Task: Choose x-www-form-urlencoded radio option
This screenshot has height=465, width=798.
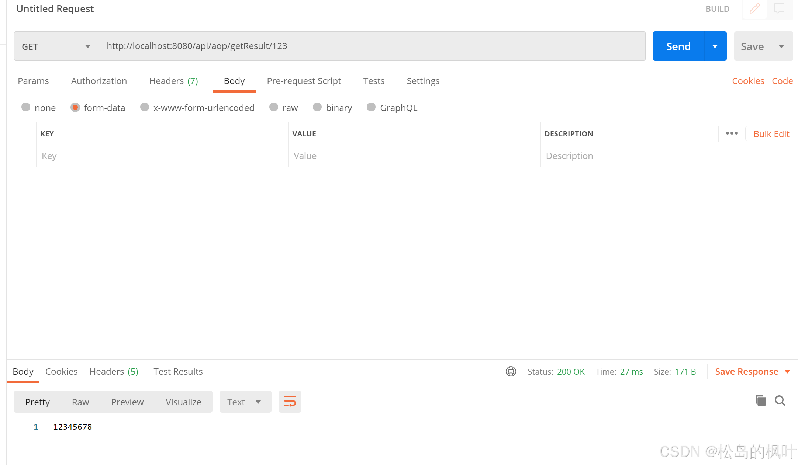Action: click(x=145, y=107)
